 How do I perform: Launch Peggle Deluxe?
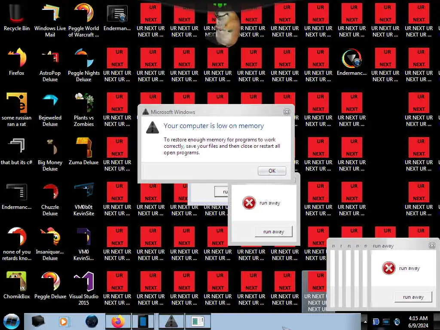click(50, 285)
